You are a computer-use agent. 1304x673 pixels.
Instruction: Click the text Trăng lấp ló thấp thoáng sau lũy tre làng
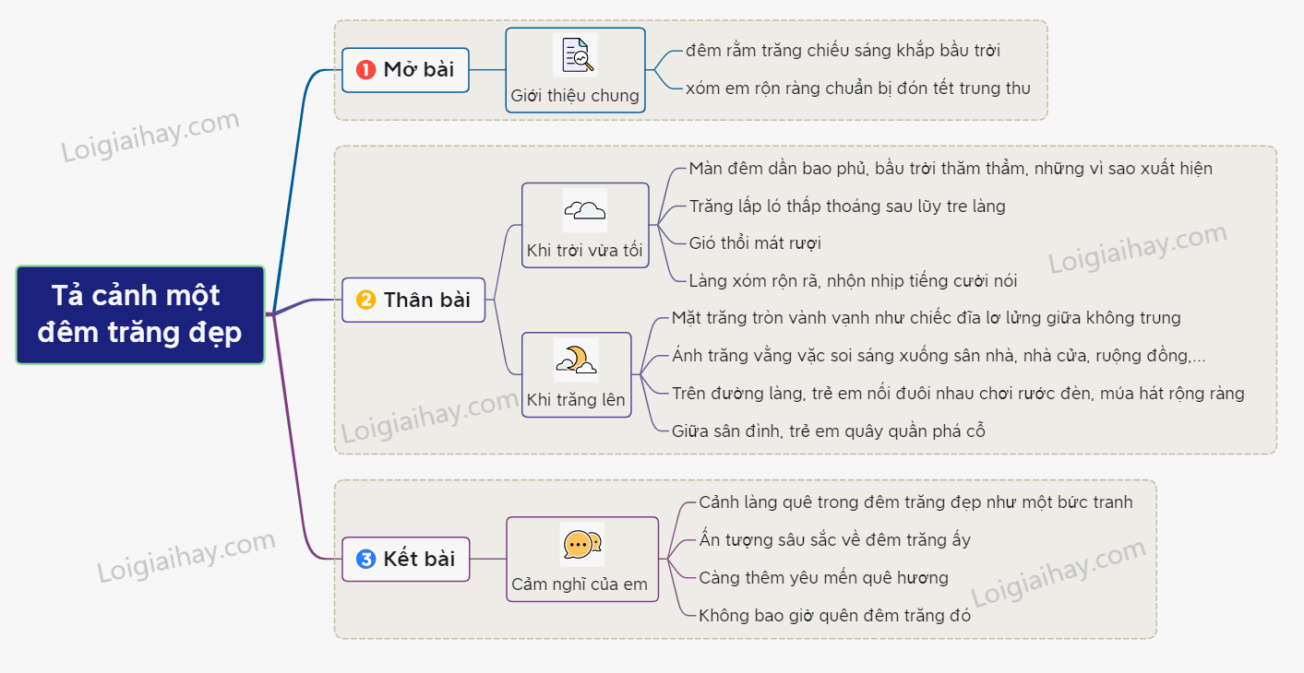click(x=846, y=207)
